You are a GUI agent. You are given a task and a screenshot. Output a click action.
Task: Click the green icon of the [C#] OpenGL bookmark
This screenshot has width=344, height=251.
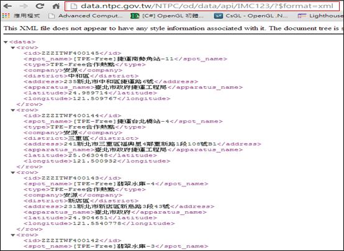tap(135, 16)
